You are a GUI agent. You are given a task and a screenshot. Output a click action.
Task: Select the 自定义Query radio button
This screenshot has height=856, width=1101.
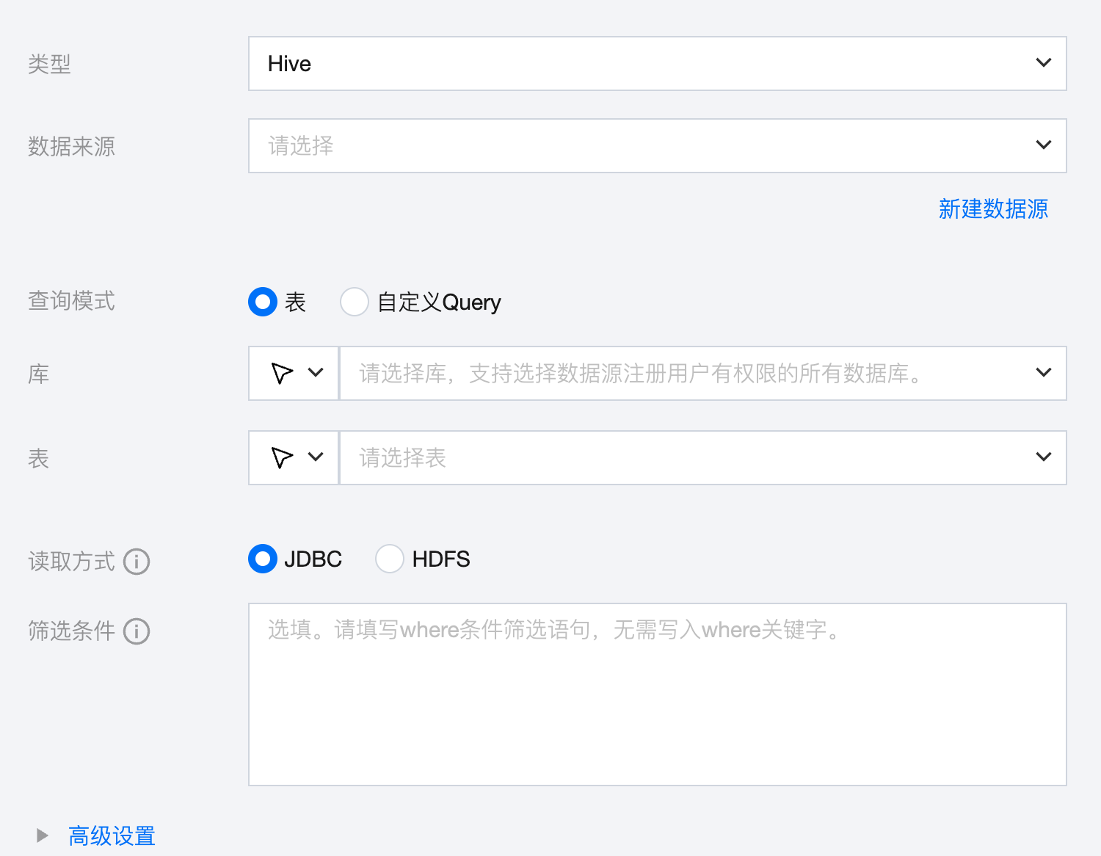[354, 302]
